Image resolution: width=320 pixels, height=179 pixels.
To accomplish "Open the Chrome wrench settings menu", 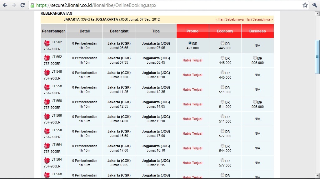I will [x=314, y=5].
